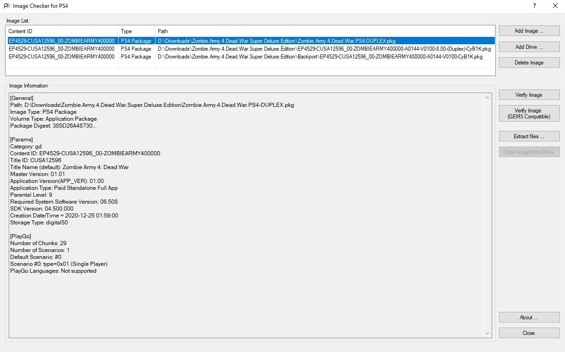Click the SDK Version: 04.500.000 line
Viewport: 565px width, 352px height.
[x=42, y=209]
